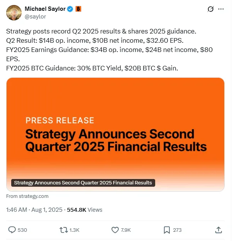This screenshot has width=232, height=241.
Task: Click the orange Bitcoin affiliation badge
Action: pos(78,9)
